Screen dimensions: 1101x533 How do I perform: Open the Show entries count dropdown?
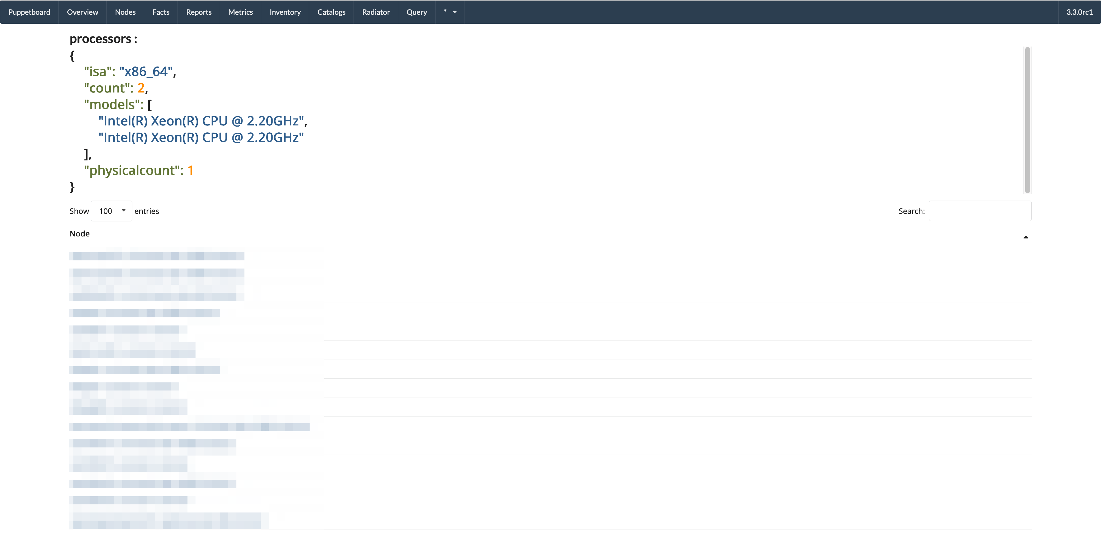[112, 211]
